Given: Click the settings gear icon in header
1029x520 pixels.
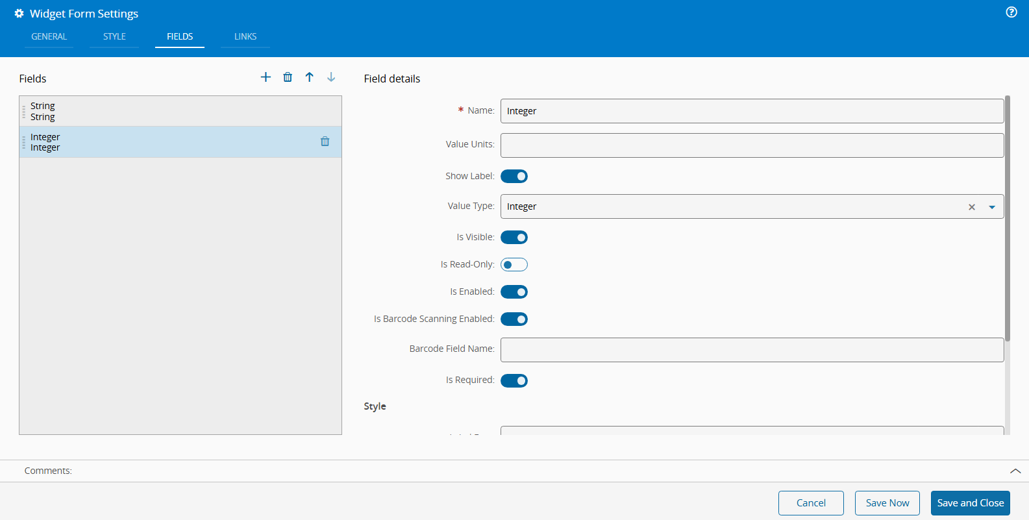Looking at the screenshot, I should 19,14.
